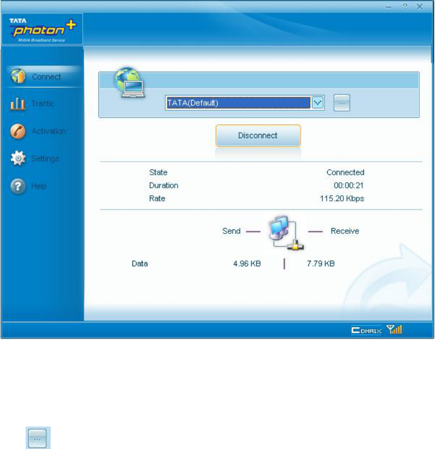Click the sent data 4.96 KB

click(x=247, y=263)
